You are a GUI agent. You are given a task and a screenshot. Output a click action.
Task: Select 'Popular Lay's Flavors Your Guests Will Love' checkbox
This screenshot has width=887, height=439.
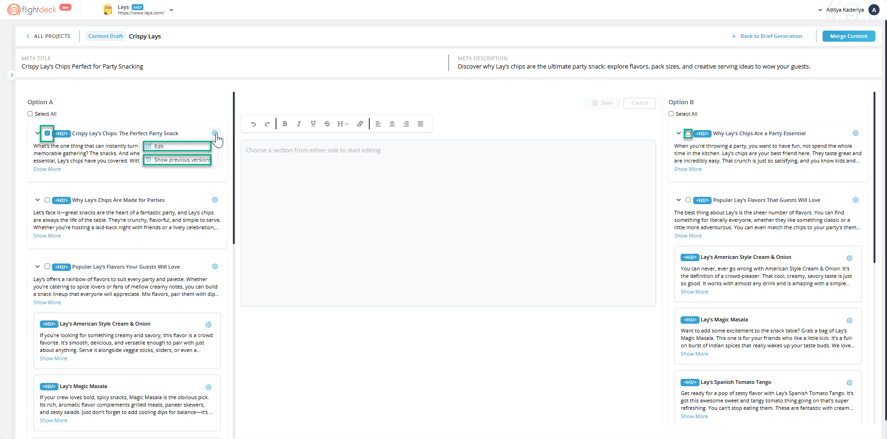(x=47, y=267)
